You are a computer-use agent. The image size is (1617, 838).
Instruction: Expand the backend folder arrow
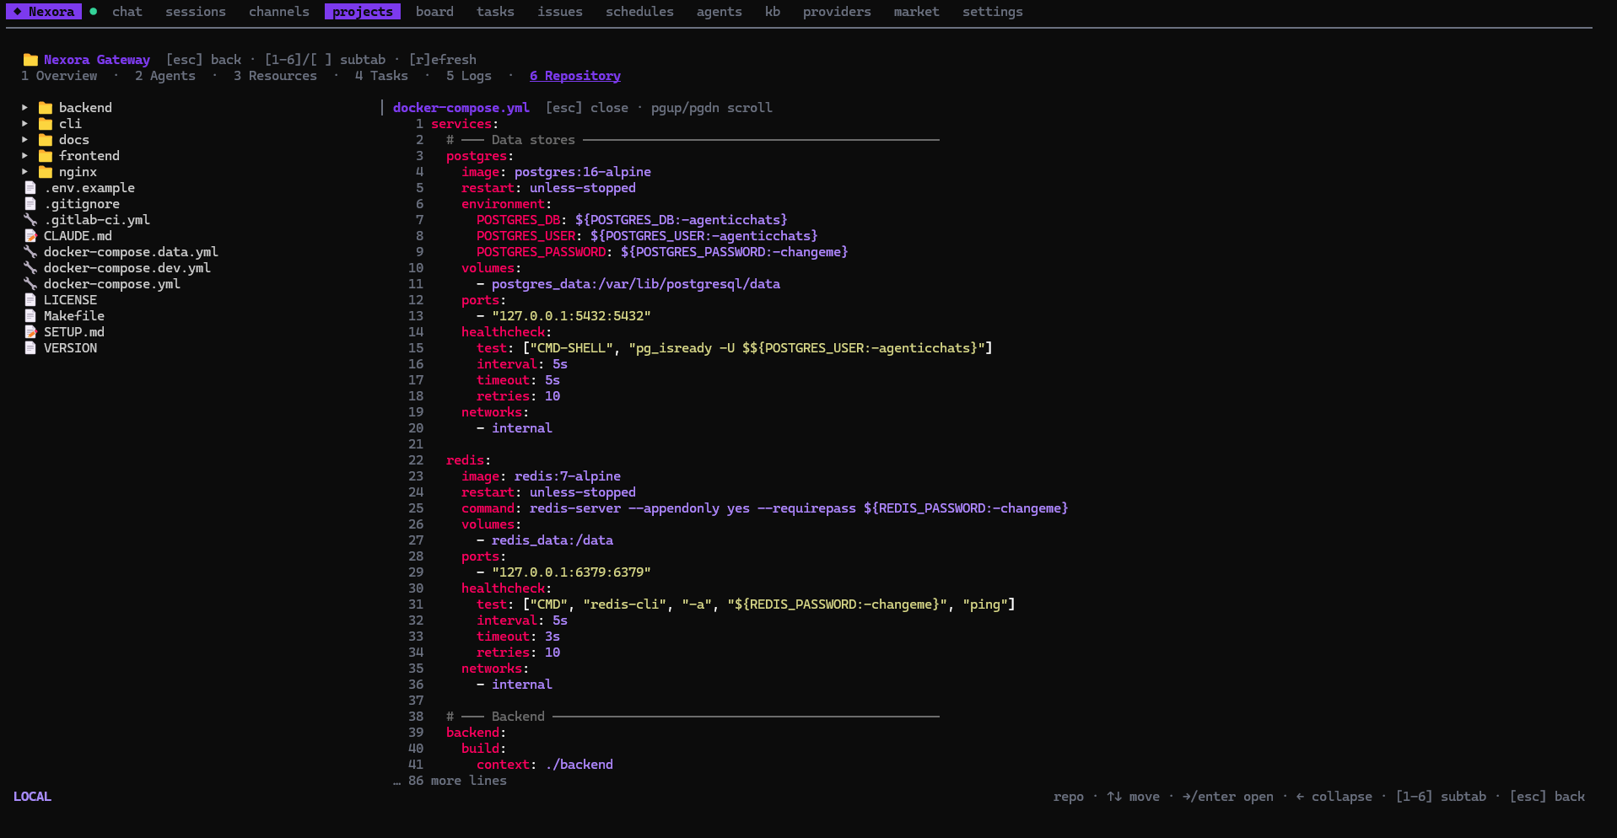point(24,108)
